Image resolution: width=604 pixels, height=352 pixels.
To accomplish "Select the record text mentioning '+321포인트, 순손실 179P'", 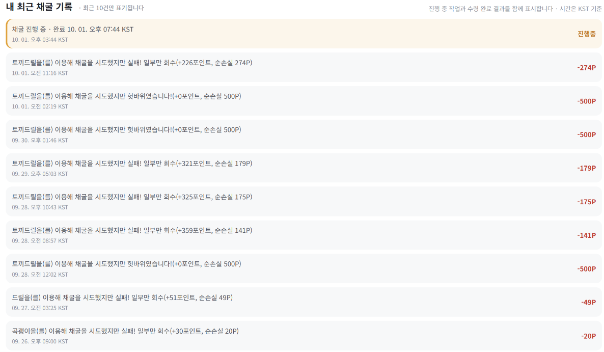I will (x=132, y=164).
